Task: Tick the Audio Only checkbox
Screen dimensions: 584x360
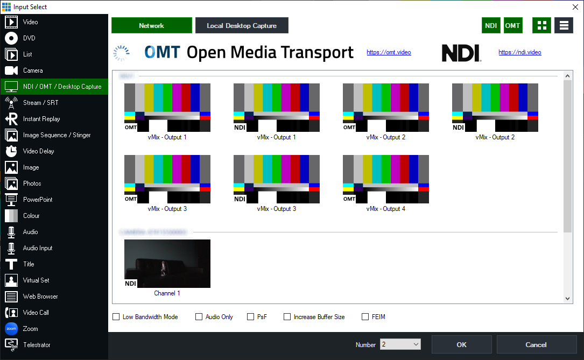Action: [199, 317]
